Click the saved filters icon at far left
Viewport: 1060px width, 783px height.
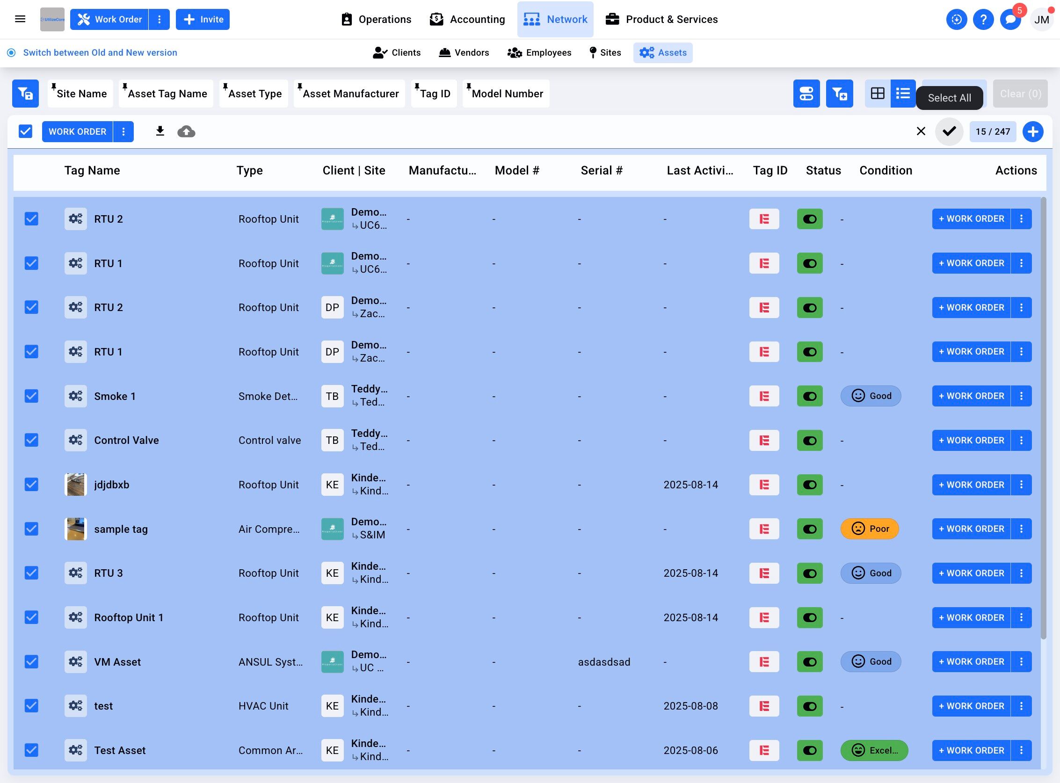[26, 94]
